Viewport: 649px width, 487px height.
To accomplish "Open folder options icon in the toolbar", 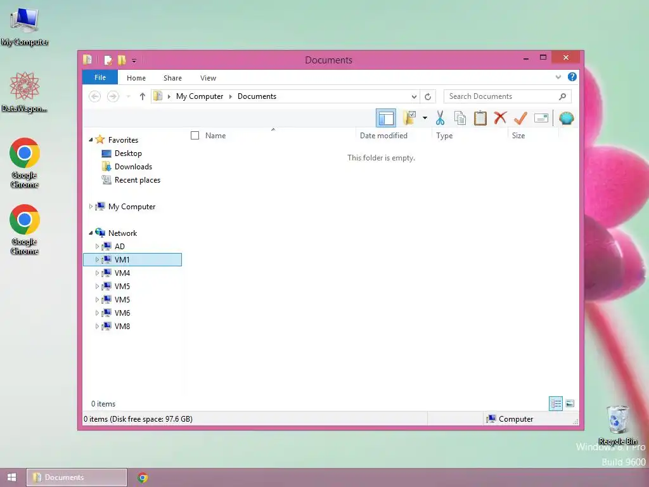I will click(x=409, y=118).
